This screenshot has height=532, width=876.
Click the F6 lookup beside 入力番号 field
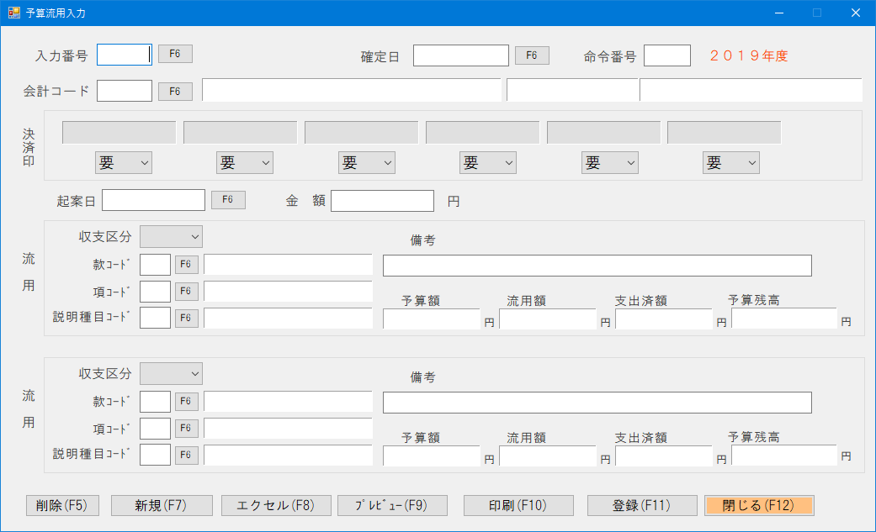[176, 54]
